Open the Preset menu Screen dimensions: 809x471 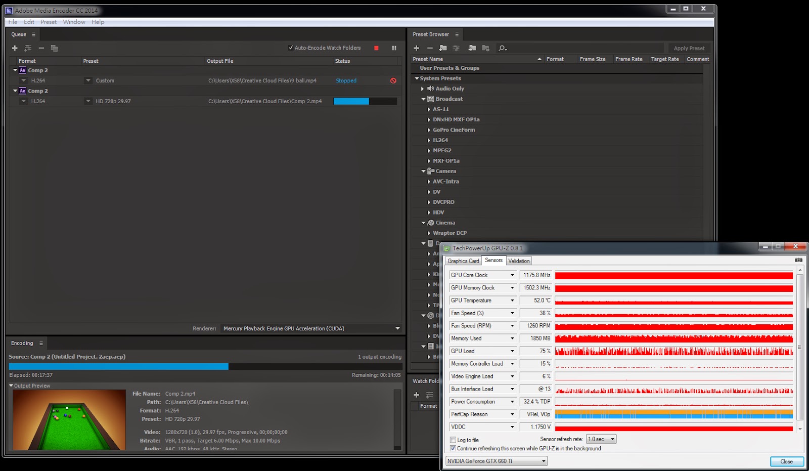coord(49,22)
